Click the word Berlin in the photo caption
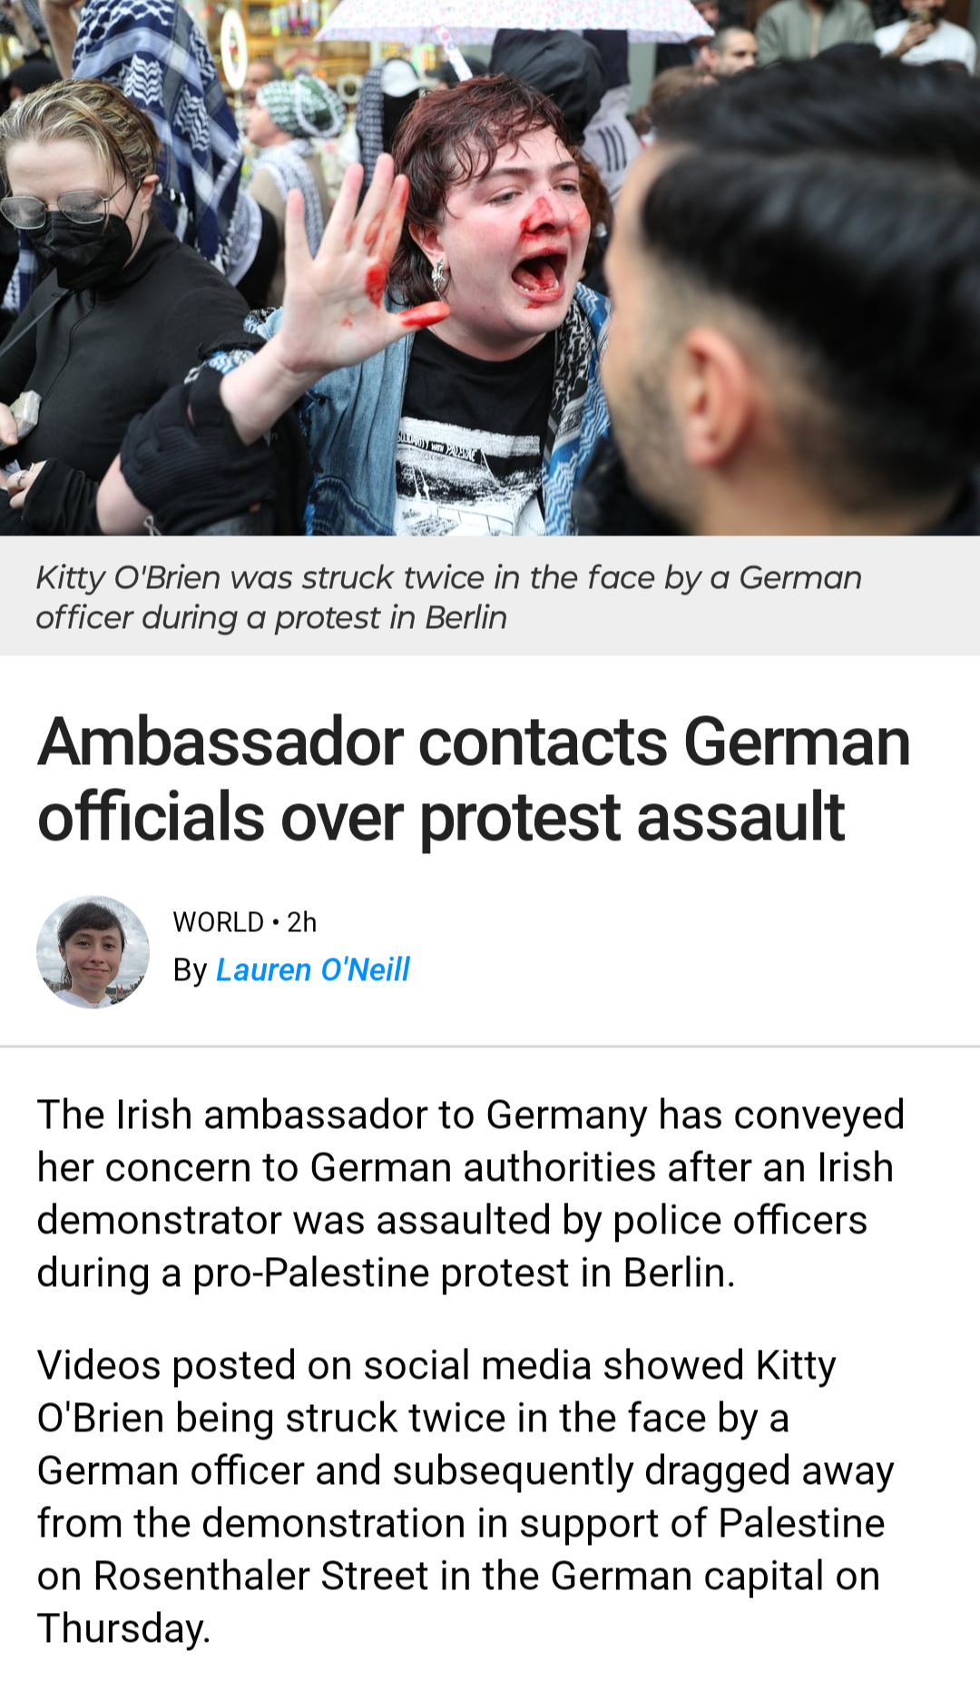The image size is (980, 1681). pyautogui.click(x=465, y=618)
